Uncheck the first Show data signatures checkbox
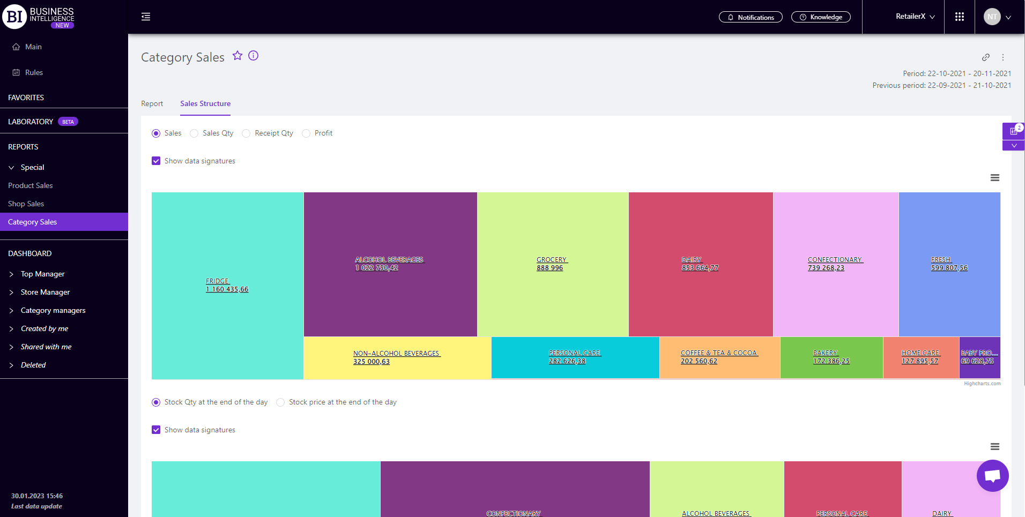Viewport: 1025px width, 517px height. (x=156, y=161)
